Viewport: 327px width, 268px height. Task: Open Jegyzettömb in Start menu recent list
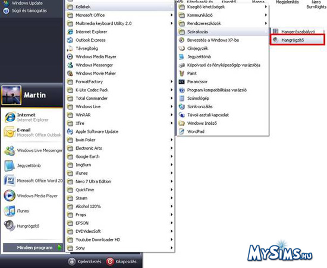pos(32,165)
